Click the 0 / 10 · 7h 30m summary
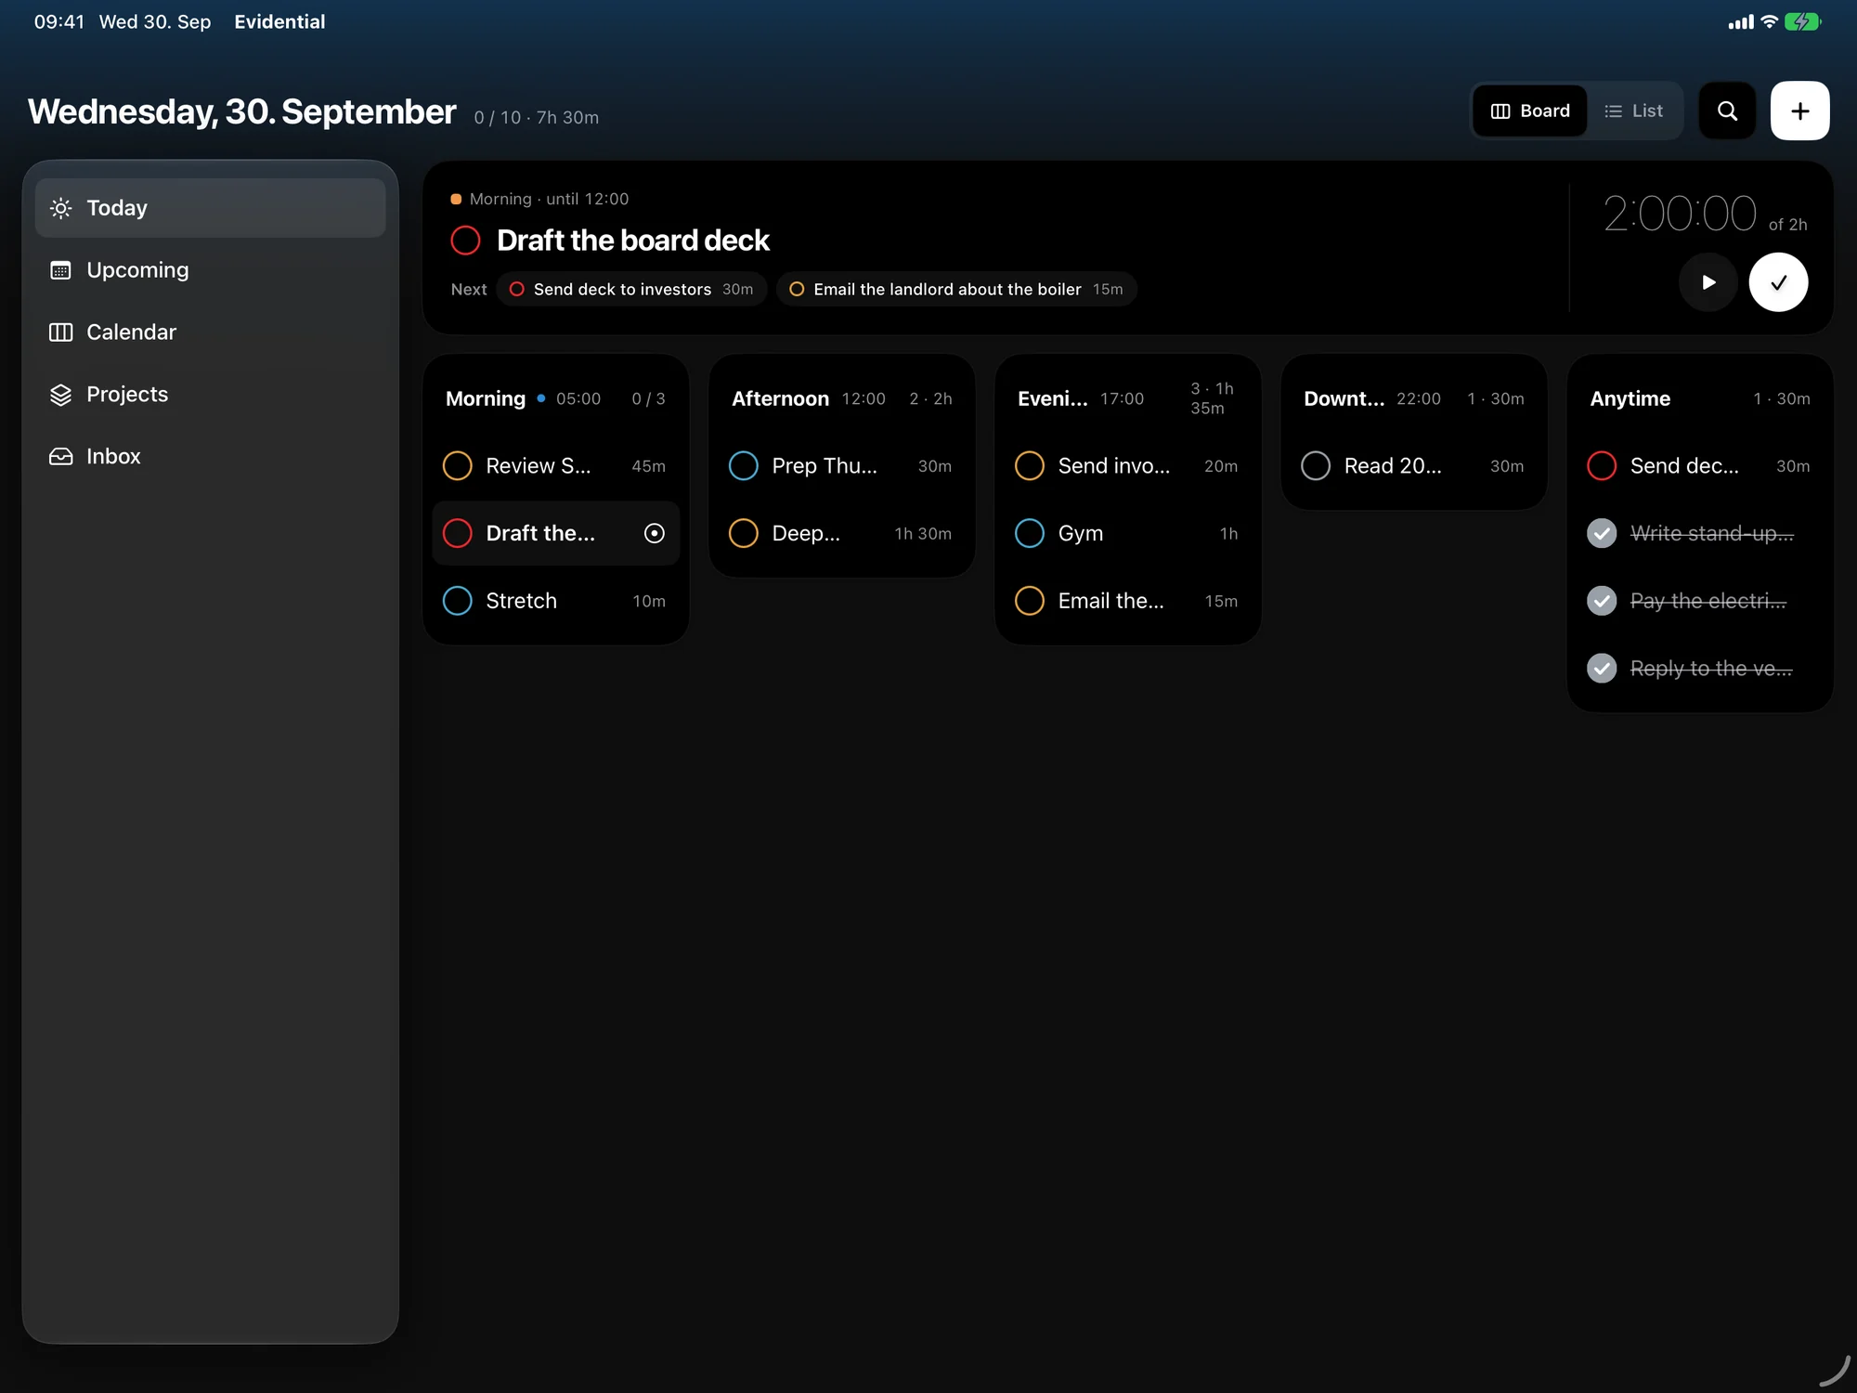1857x1393 pixels. pos(537,118)
